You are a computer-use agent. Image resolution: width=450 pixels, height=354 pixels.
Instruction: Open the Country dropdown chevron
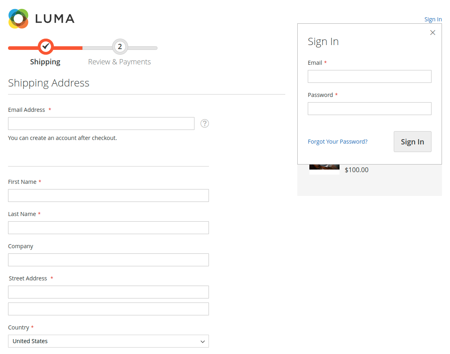(202, 341)
